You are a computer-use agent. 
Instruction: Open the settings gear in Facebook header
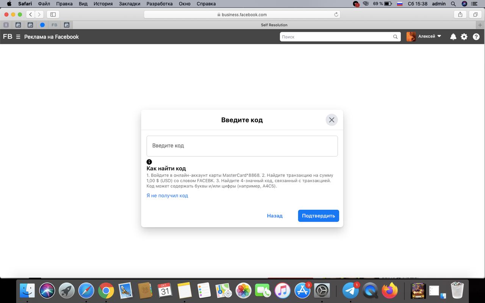click(464, 37)
